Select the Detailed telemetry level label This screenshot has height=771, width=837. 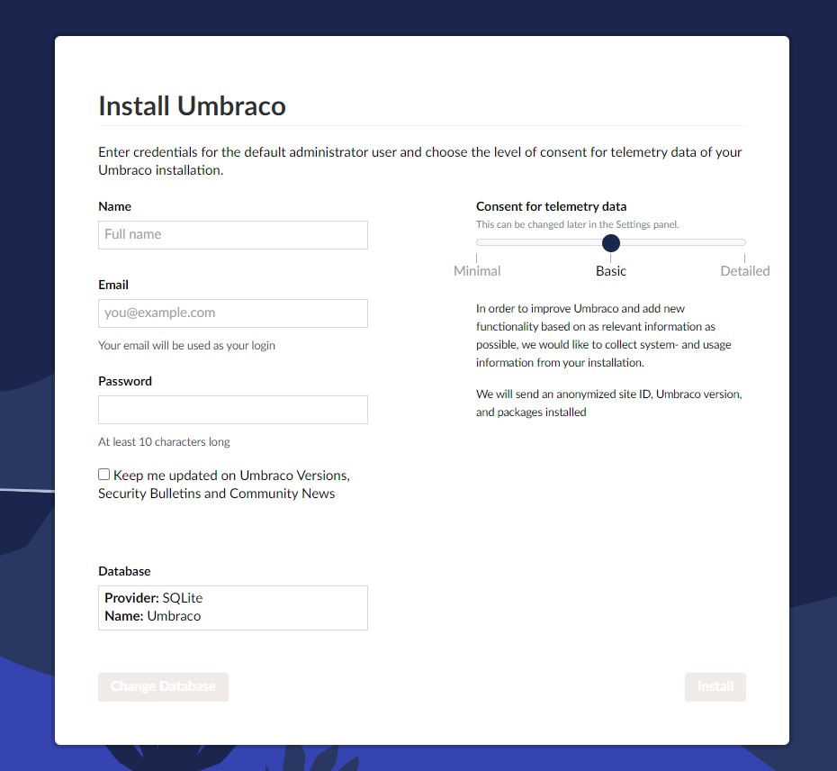click(744, 271)
